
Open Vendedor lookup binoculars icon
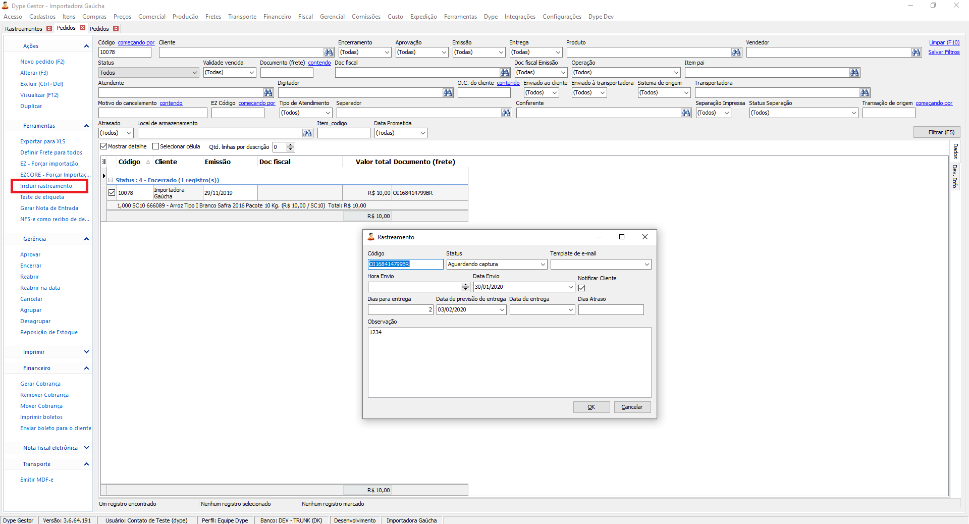pos(916,53)
